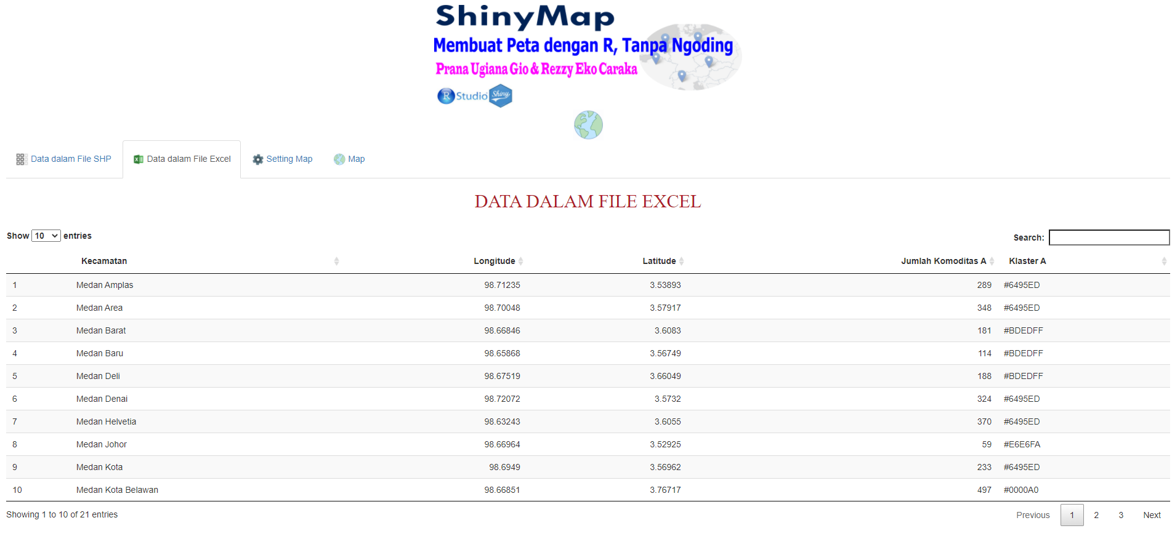Click the gear icon for Setting Map
The height and width of the screenshot is (547, 1172).
258,159
